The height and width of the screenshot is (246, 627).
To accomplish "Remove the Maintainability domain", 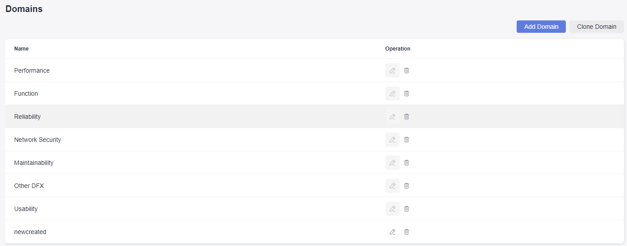I will [x=407, y=163].
